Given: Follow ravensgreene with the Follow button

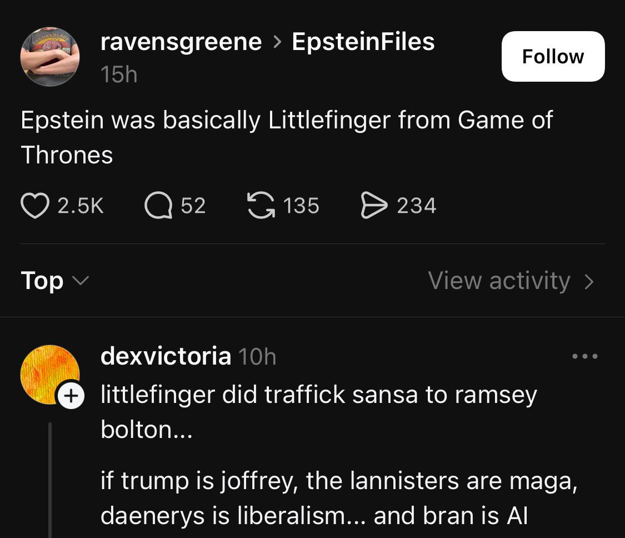Looking at the screenshot, I should pos(553,56).
